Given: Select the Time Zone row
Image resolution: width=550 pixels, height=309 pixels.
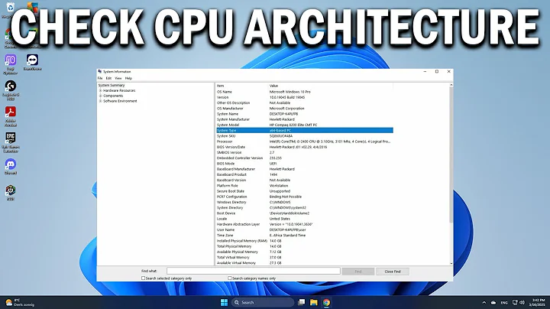Looking at the screenshot, I should (305, 236).
